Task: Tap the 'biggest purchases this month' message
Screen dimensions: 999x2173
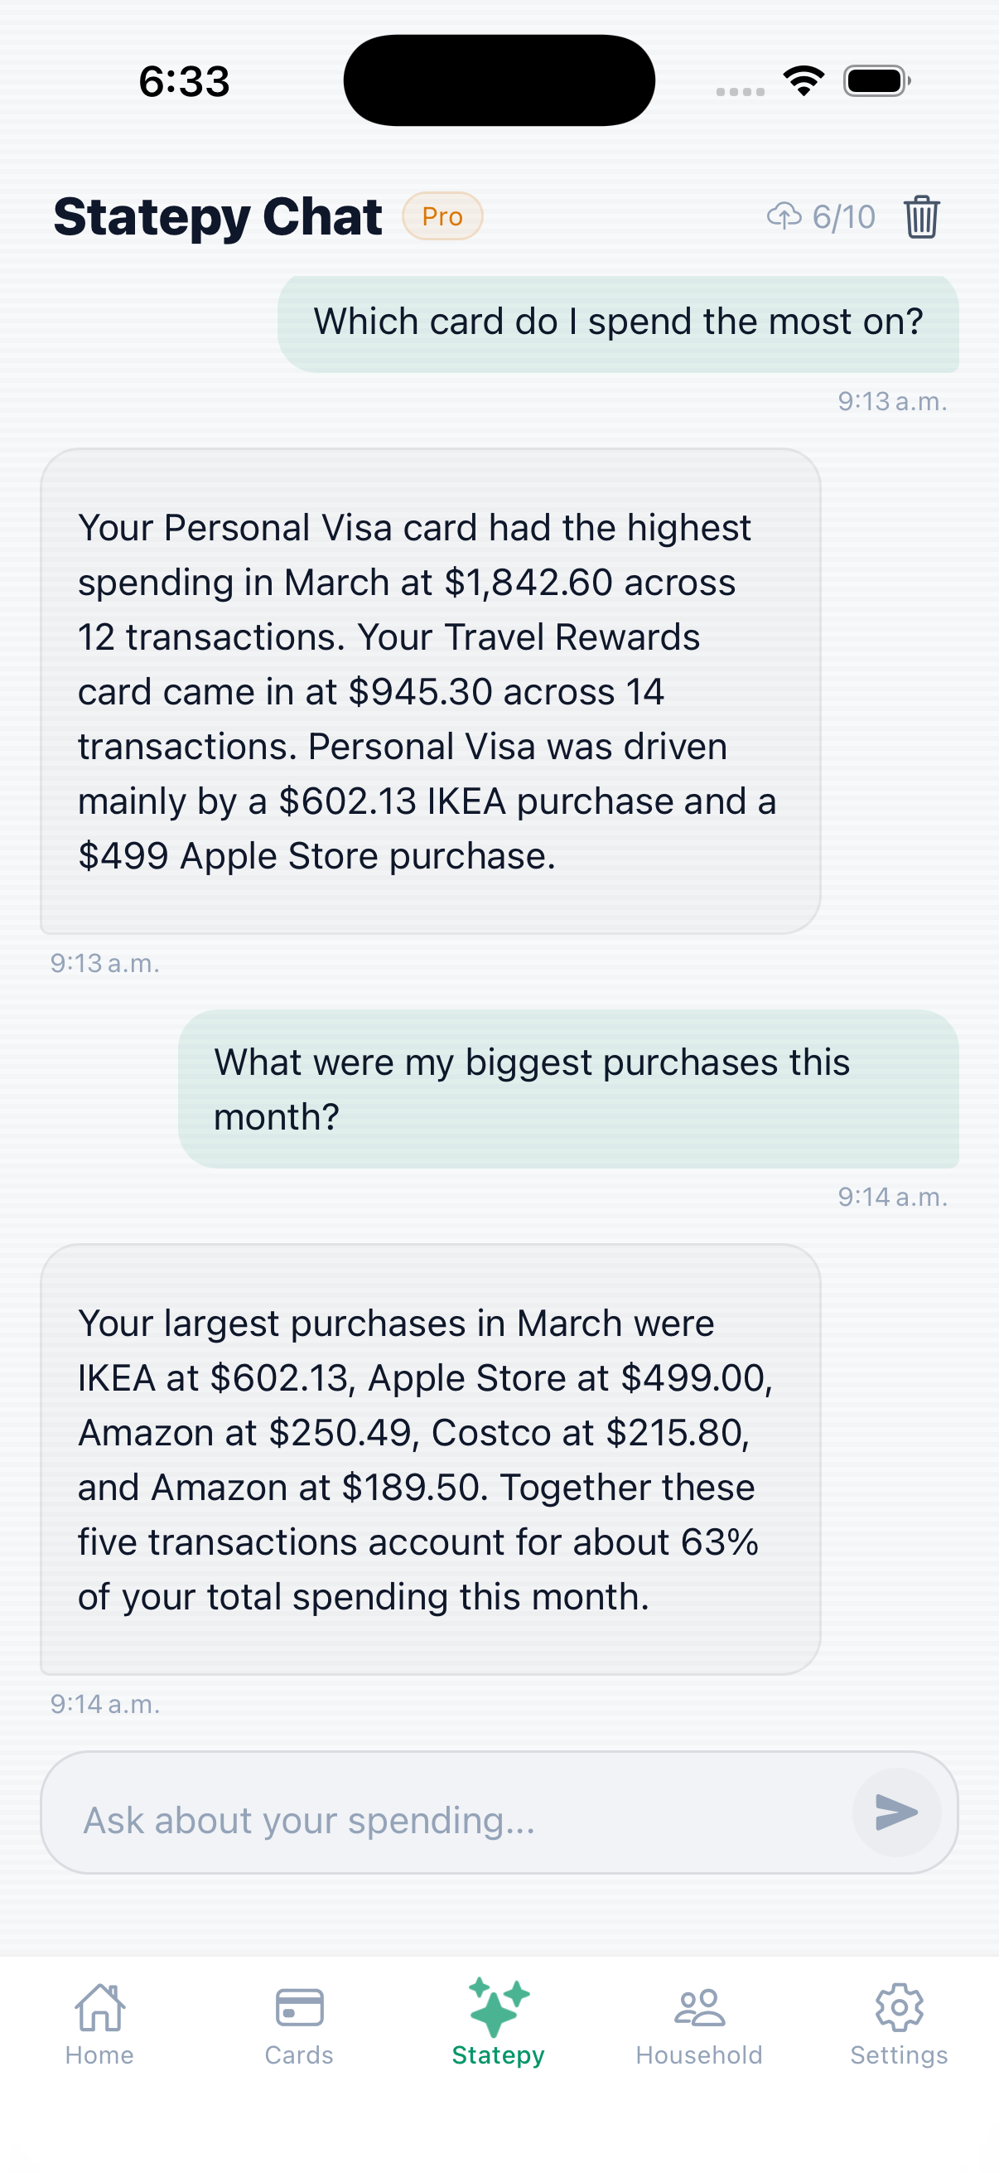Action: 568,1089
